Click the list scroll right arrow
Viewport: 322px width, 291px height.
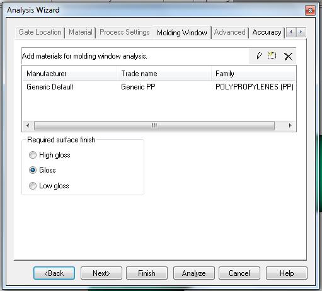[x=290, y=125]
